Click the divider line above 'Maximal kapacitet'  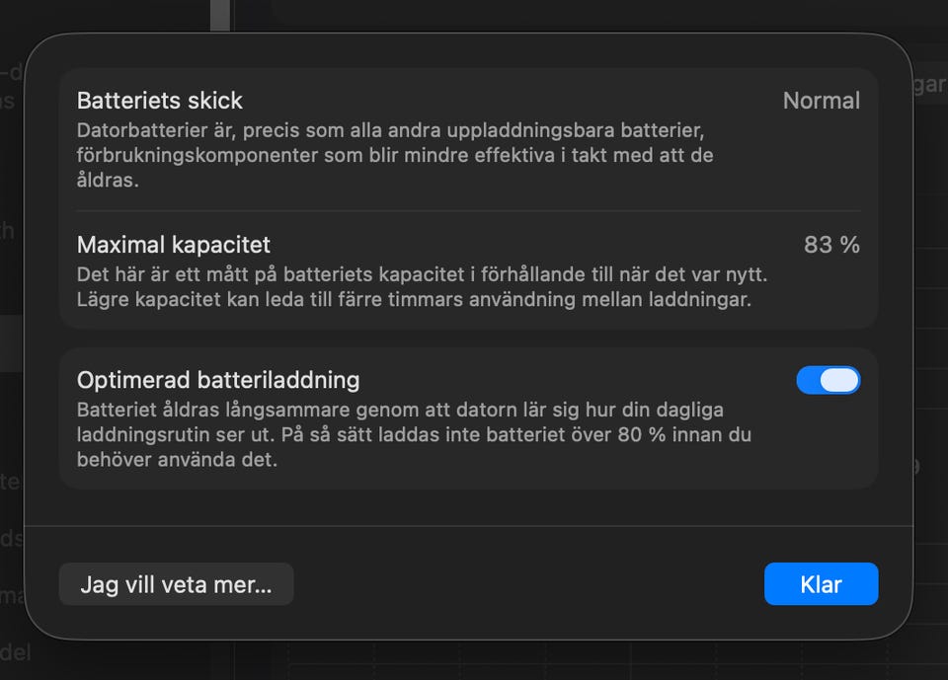coord(468,210)
